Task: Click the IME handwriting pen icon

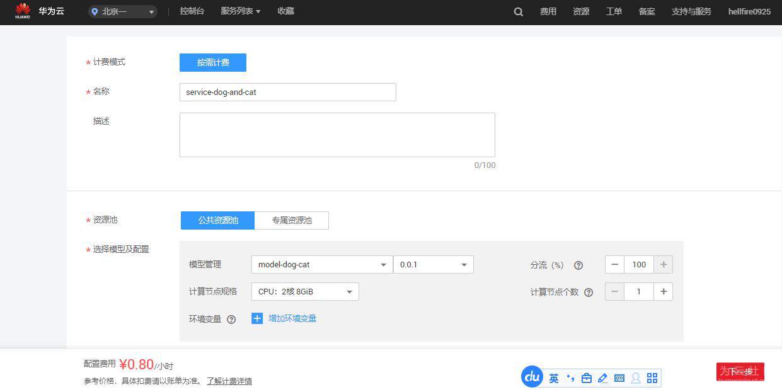Action: [x=603, y=378]
